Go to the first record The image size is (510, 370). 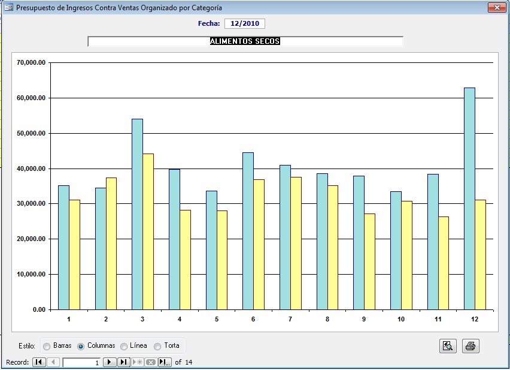click(x=39, y=362)
